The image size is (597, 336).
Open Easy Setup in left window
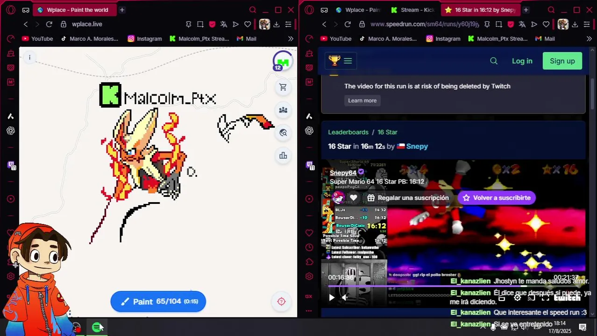[x=288, y=24]
